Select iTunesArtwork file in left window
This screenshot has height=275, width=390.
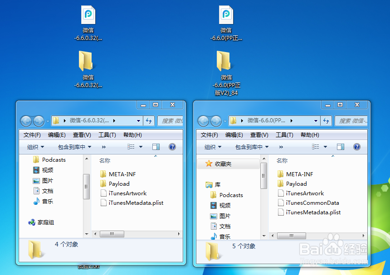pos(123,193)
